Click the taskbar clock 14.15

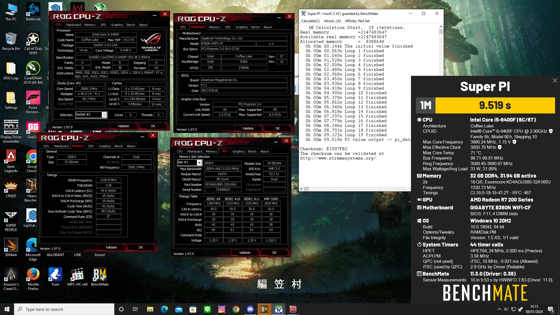[x=534, y=309]
